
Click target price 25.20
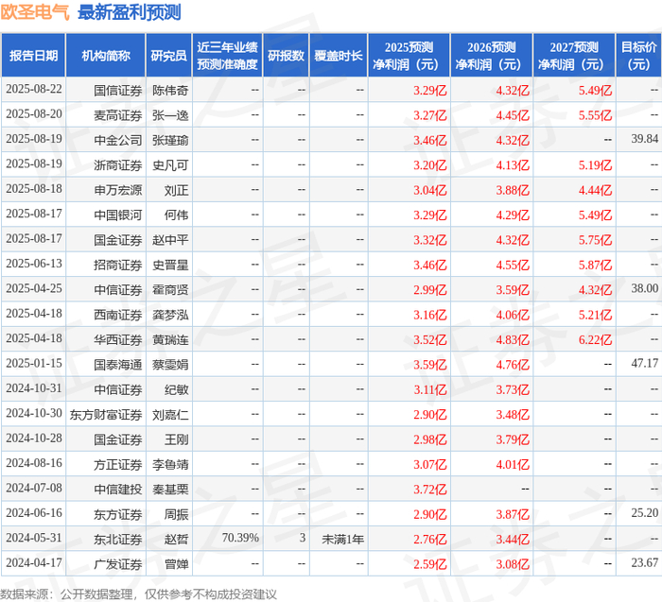(x=645, y=513)
